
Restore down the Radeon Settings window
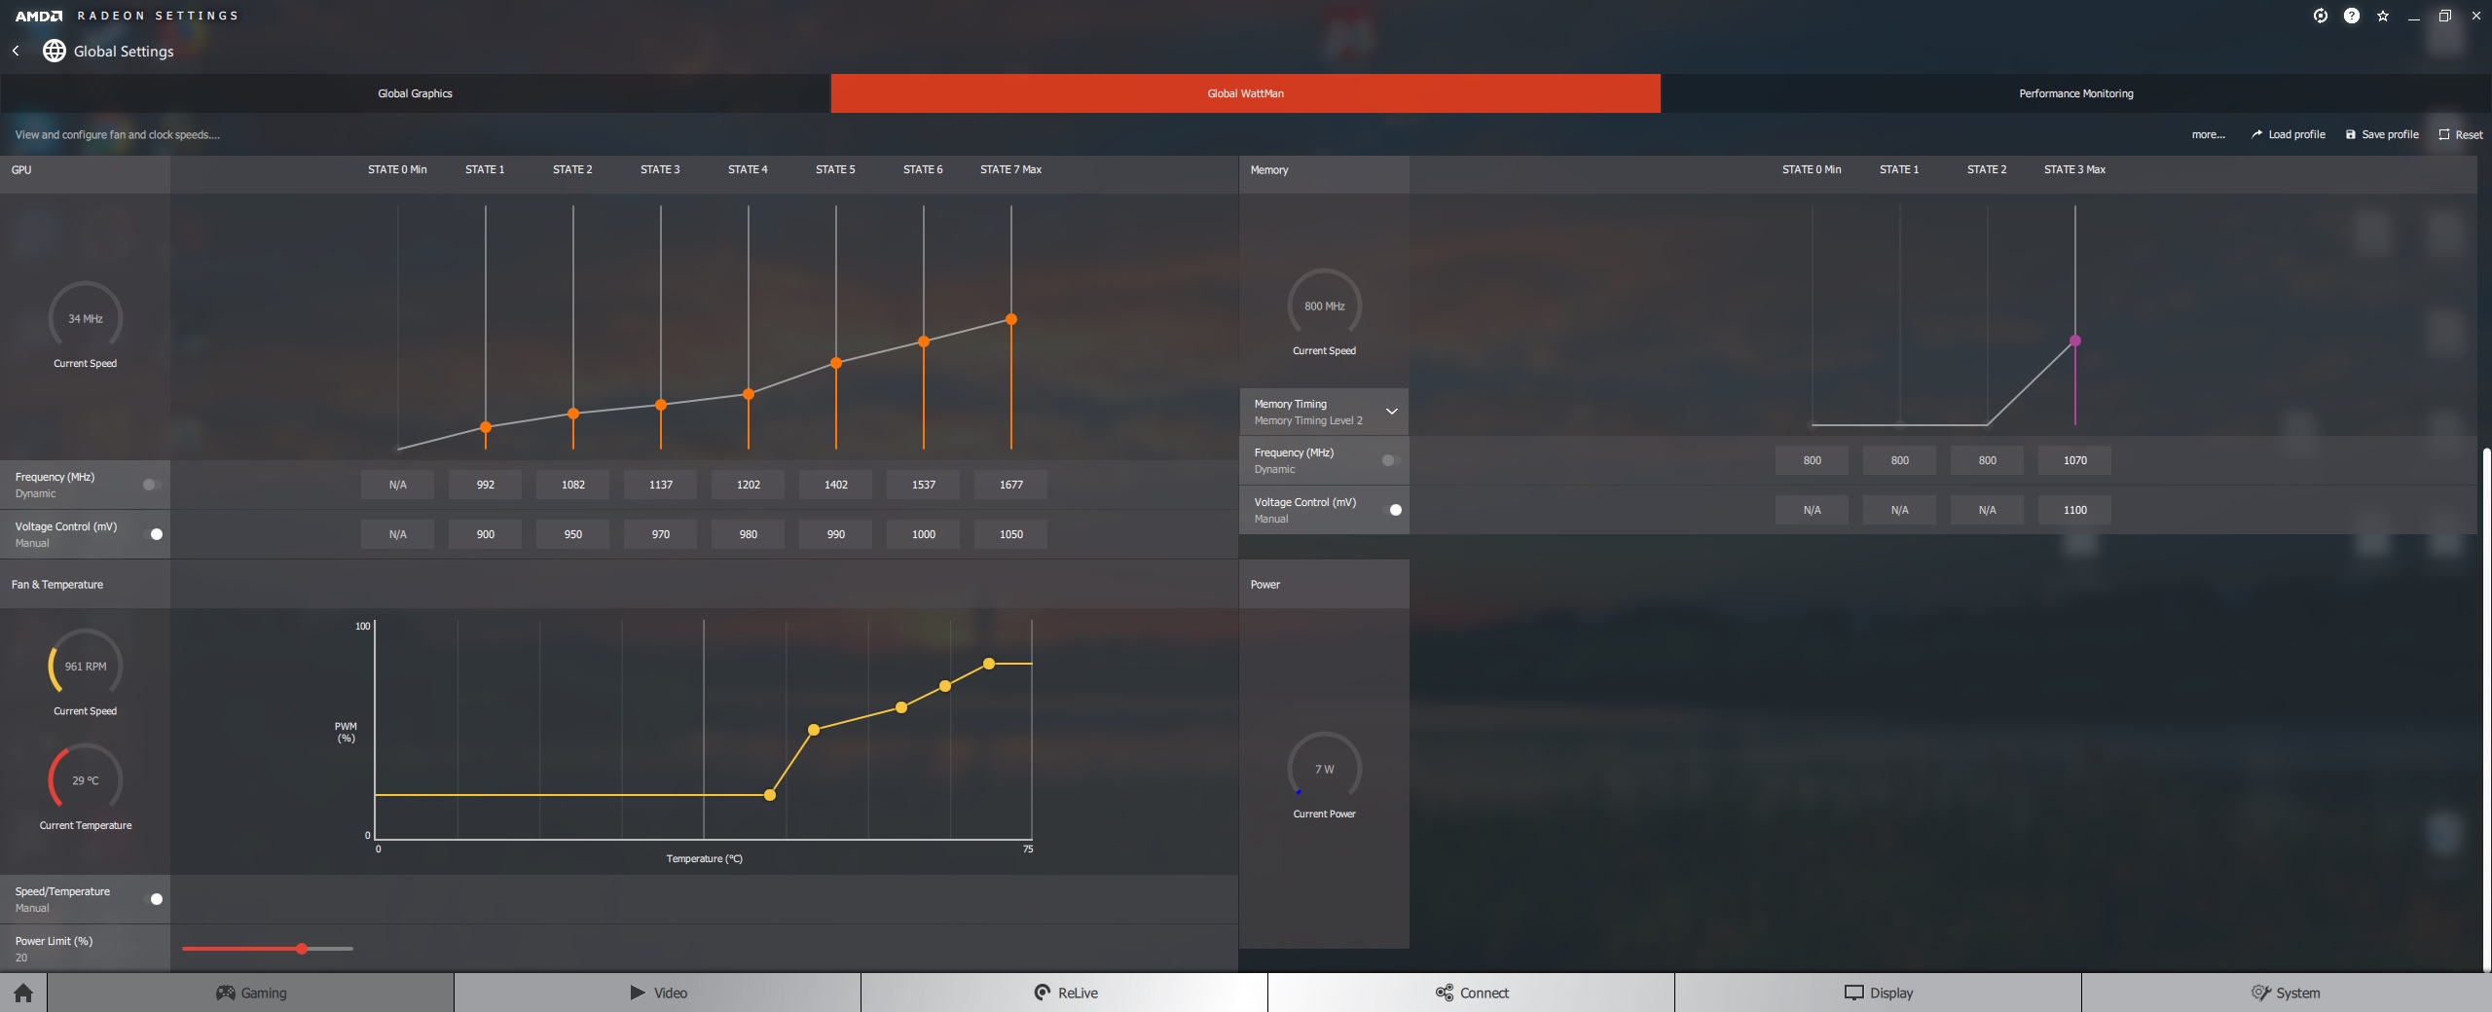pyautogui.click(x=2445, y=16)
